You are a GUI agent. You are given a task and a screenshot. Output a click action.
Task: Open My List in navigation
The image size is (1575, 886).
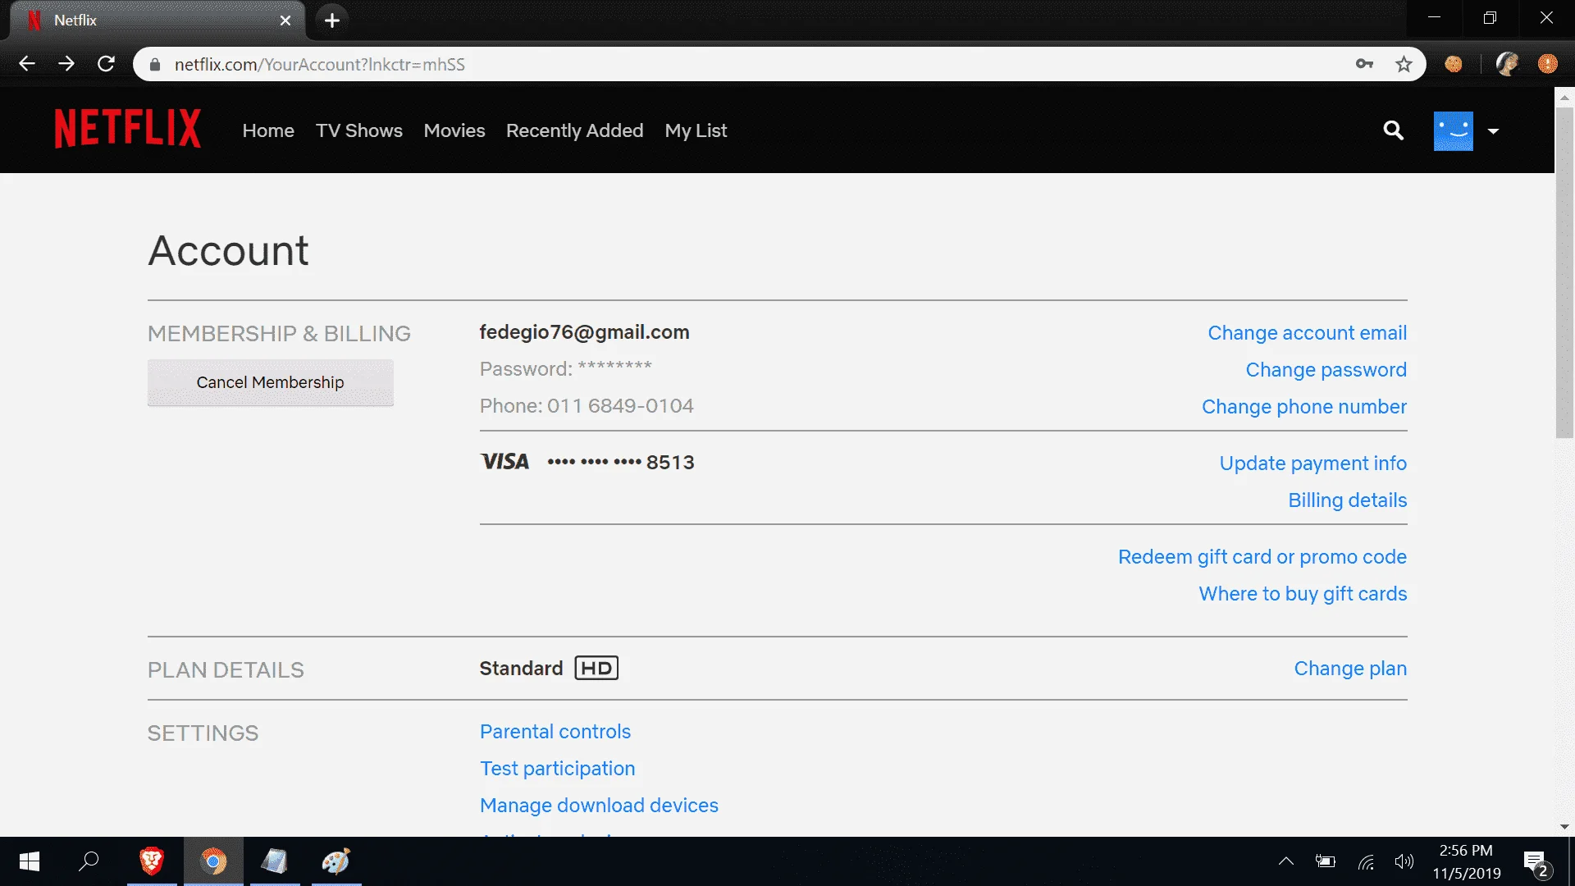pos(696,130)
